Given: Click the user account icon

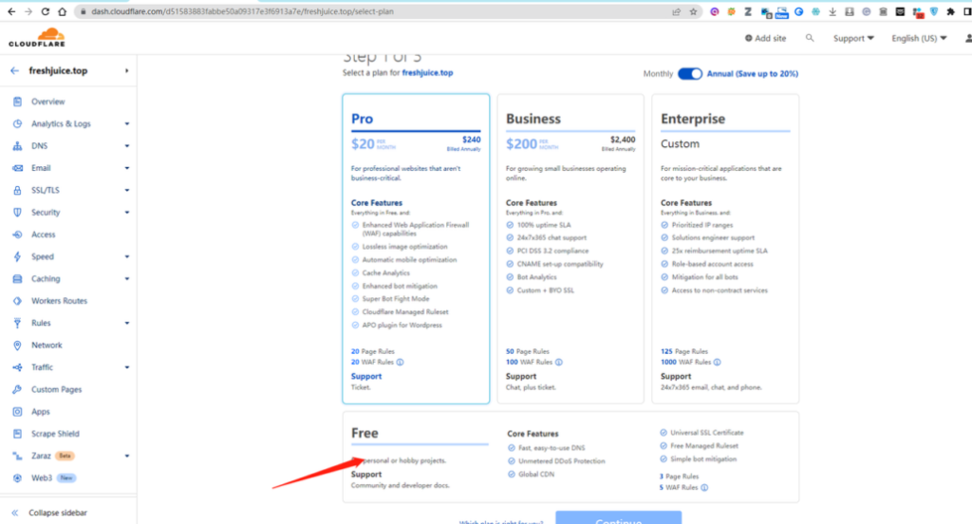Looking at the screenshot, I should (967, 39).
